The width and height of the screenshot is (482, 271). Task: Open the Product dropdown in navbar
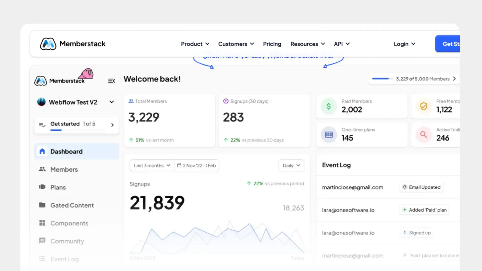[x=195, y=44]
